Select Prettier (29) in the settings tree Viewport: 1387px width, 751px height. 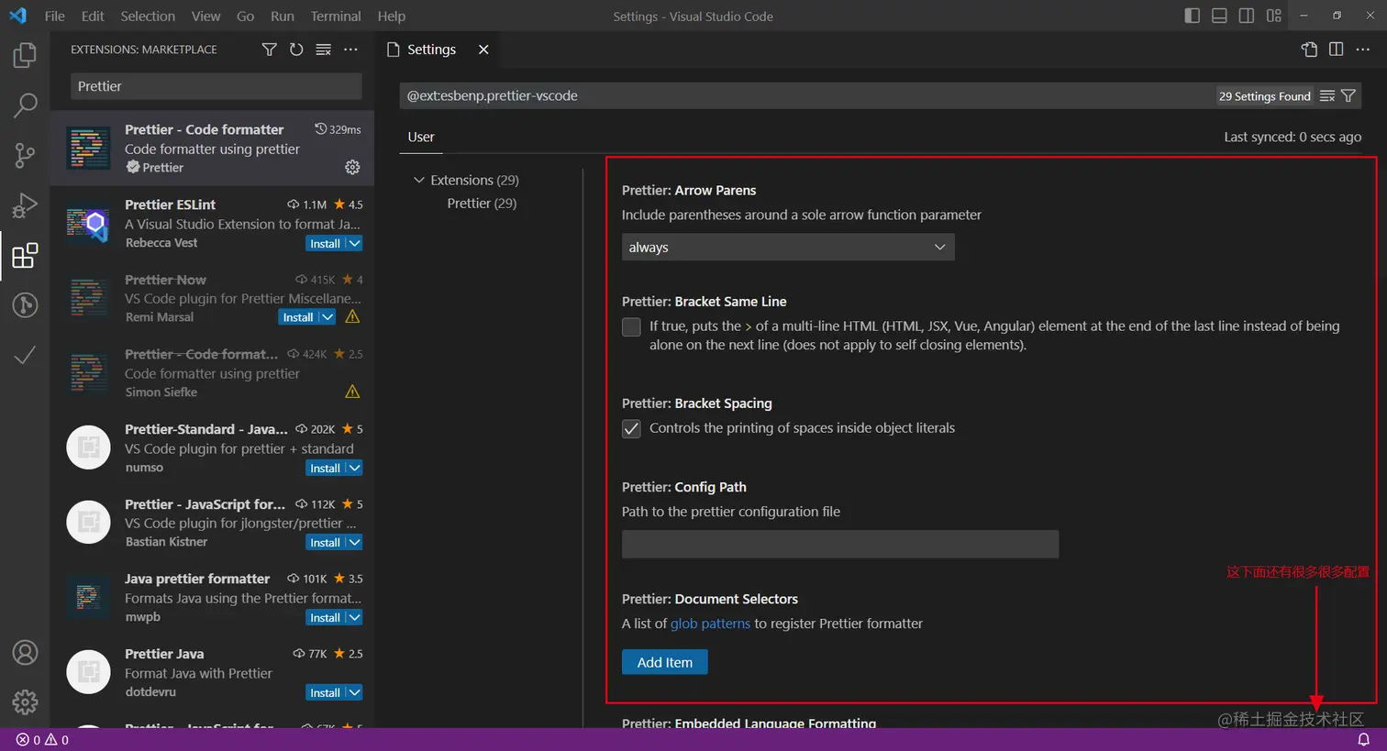click(482, 203)
